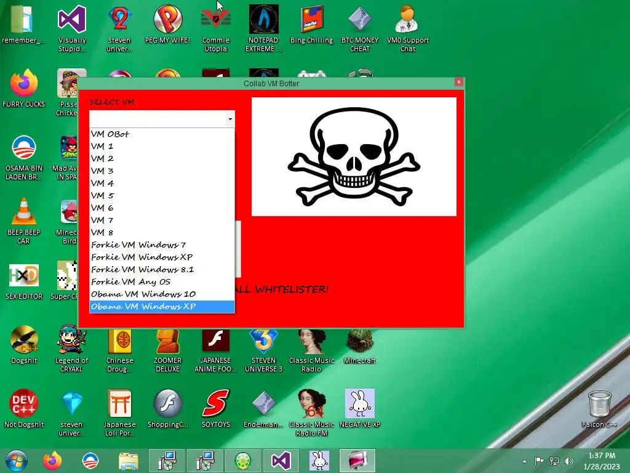Select highlighted Obama VM Windows XP

pos(162,307)
